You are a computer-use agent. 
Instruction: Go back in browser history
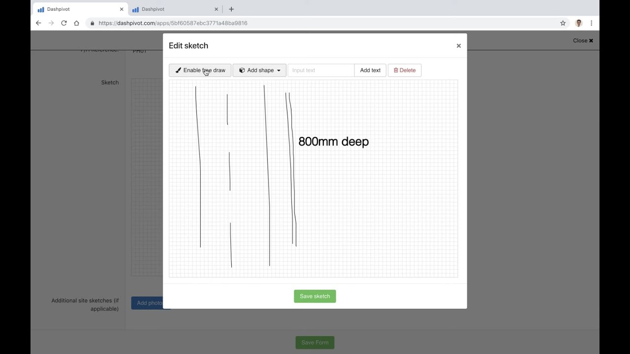pos(38,23)
